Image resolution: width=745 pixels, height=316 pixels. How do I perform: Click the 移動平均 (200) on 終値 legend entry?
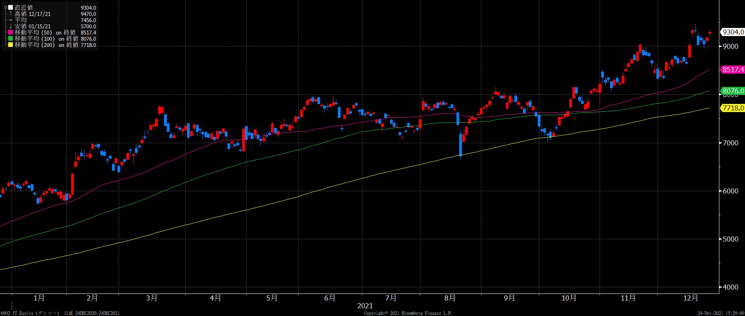coord(46,45)
